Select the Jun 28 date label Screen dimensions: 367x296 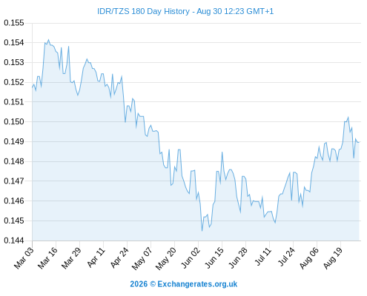(238, 258)
